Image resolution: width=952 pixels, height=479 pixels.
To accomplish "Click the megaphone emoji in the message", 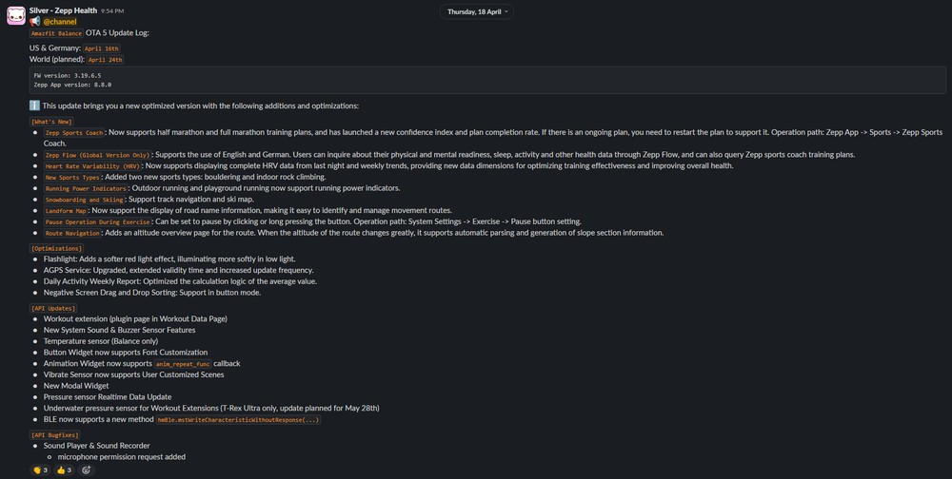I will pos(35,21).
